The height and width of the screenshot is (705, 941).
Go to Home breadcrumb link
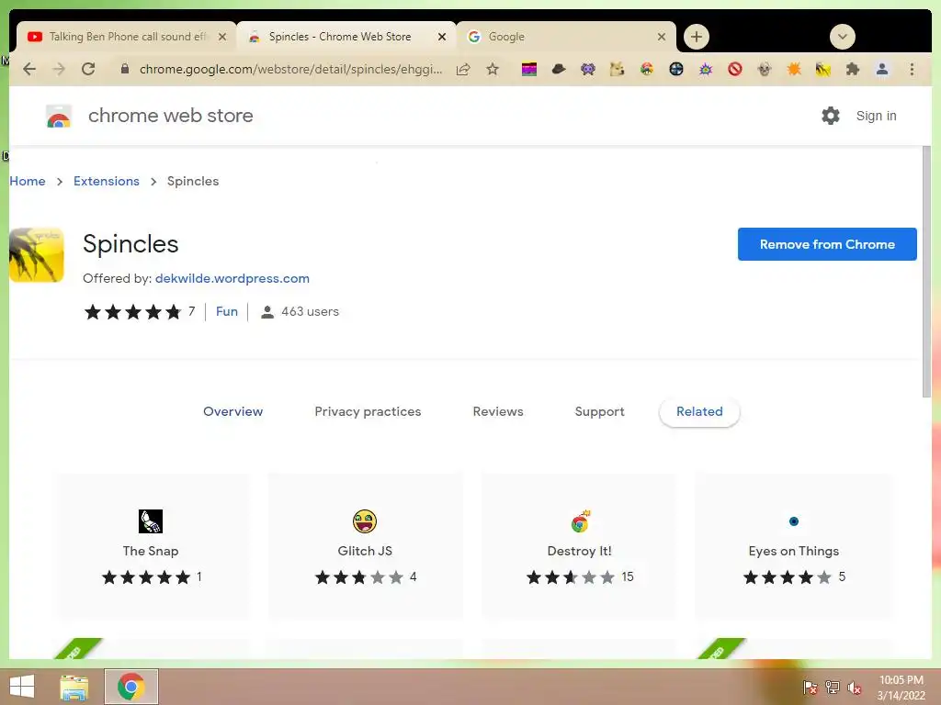[x=28, y=181]
